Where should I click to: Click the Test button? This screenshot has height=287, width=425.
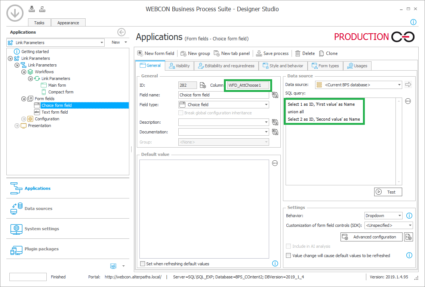tap(388, 192)
